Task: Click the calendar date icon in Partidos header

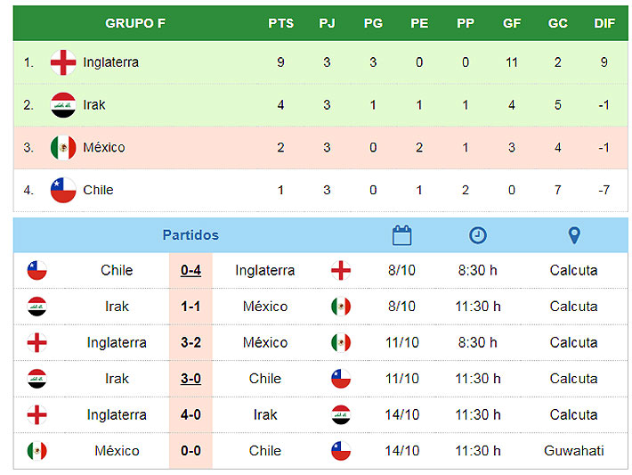Action: coord(401,235)
